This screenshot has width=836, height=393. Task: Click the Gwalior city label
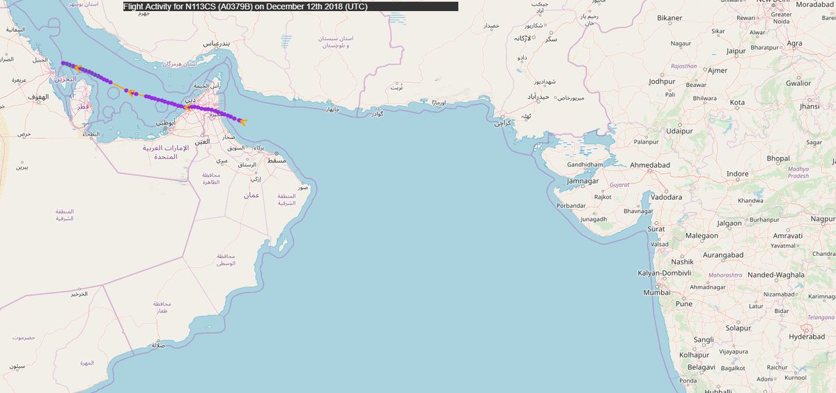(798, 83)
